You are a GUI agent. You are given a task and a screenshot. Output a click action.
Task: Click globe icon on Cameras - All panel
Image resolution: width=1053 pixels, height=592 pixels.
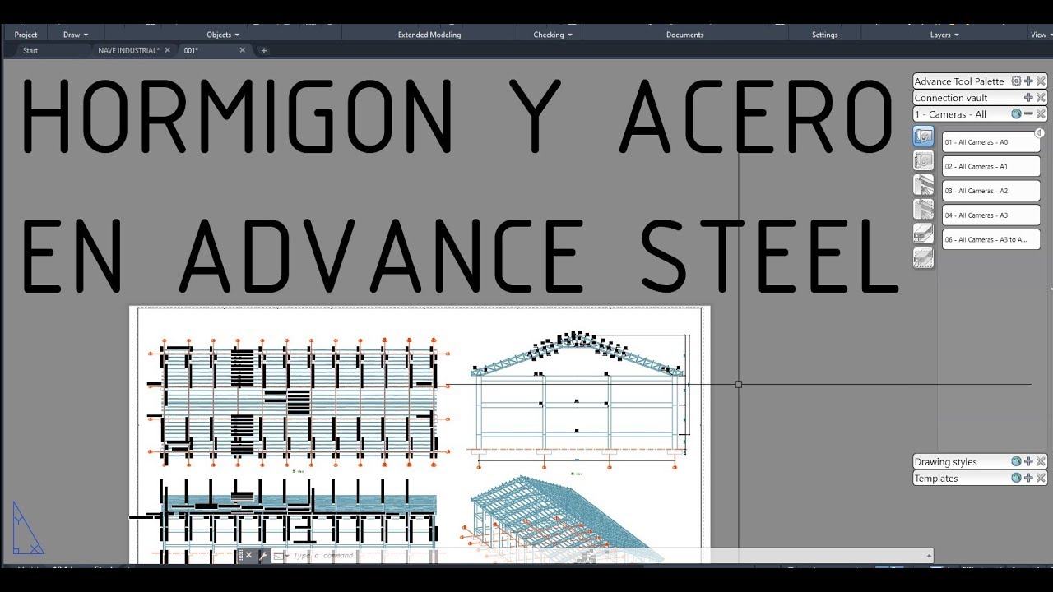click(1016, 114)
